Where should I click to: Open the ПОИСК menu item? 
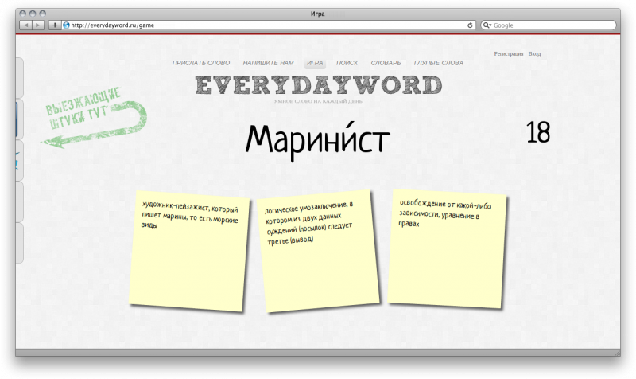tap(347, 63)
